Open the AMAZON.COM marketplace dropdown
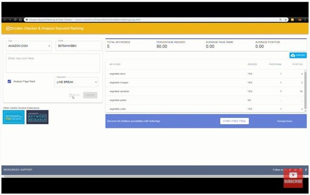The height and width of the screenshot is (195, 310). pos(29,46)
